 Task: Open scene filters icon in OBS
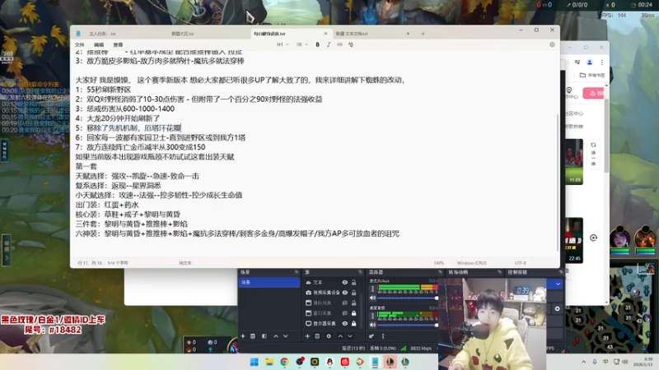pos(264,336)
